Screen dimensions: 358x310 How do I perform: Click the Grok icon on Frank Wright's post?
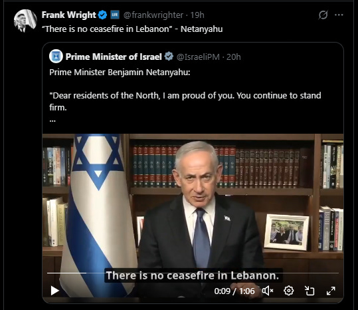tap(323, 15)
